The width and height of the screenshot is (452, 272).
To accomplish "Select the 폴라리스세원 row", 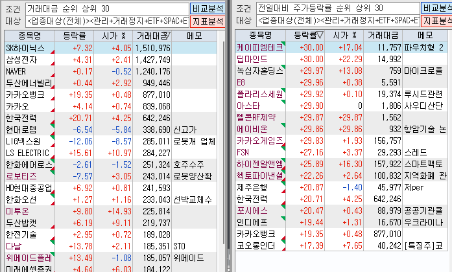I will pyautogui.click(x=341, y=94).
